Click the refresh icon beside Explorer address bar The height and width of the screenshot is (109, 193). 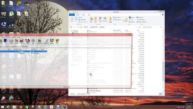click(140, 27)
